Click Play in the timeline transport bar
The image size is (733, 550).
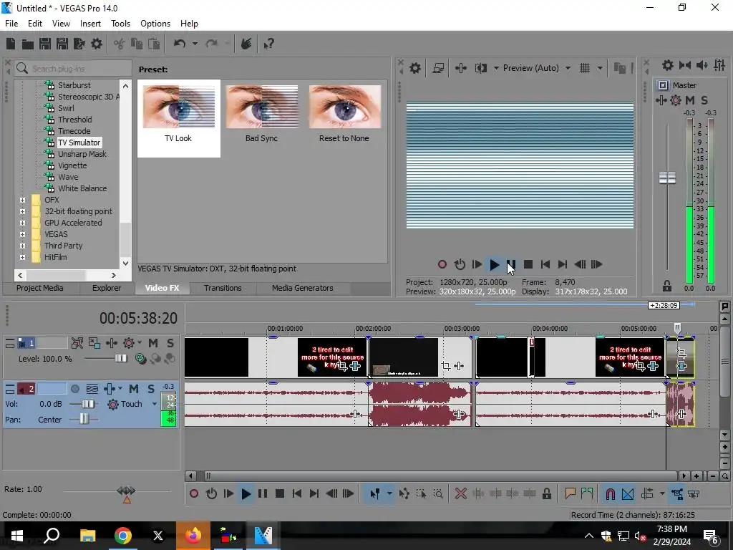tap(246, 493)
